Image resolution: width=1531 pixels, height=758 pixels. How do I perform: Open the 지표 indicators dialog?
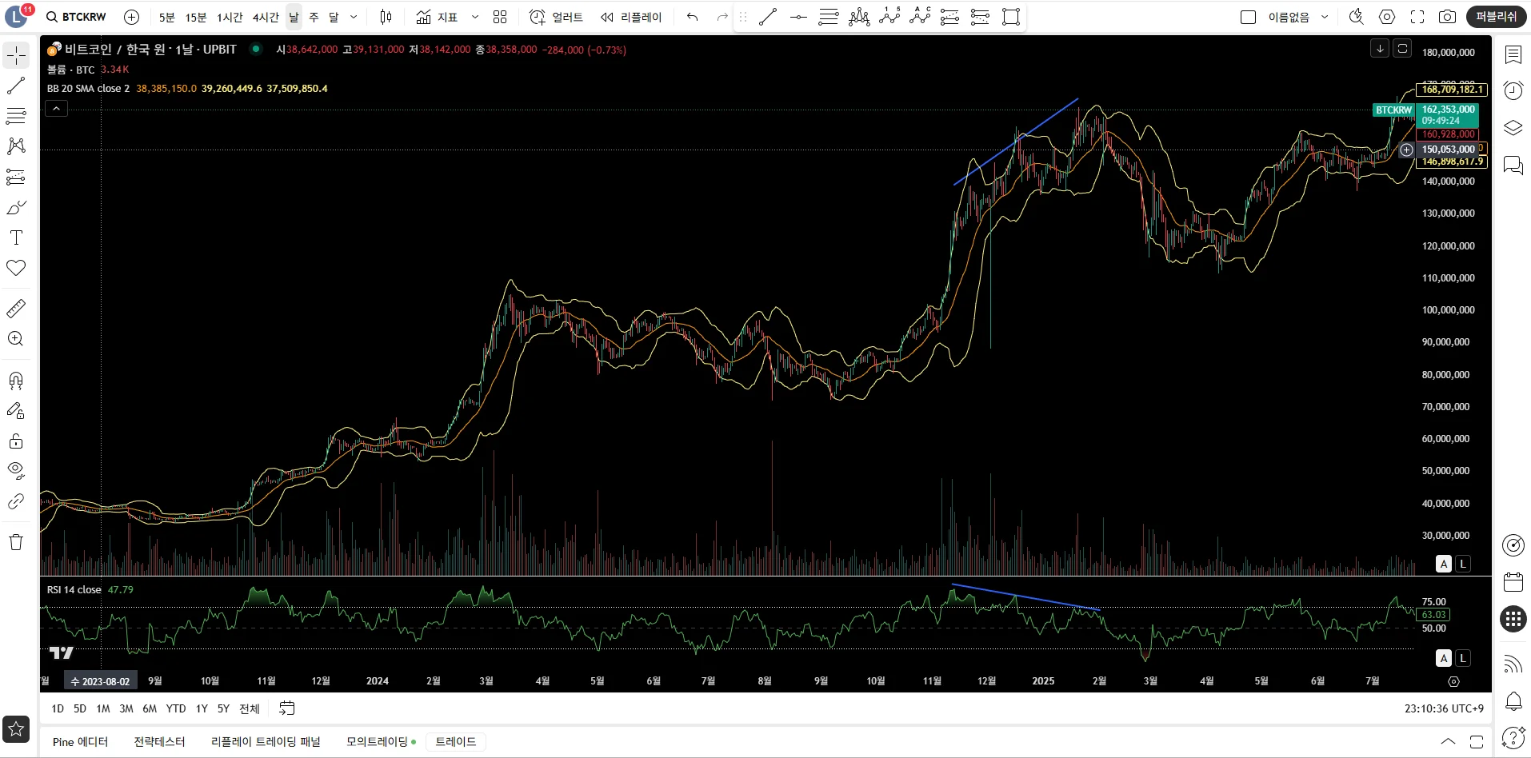[x=437, y=17]
